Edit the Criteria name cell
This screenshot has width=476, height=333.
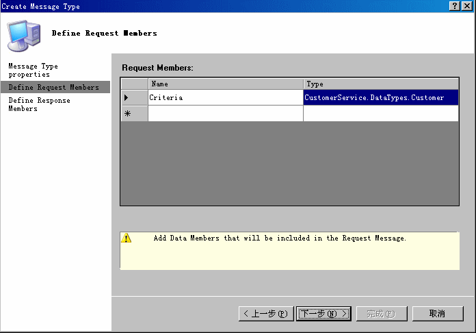pos(226,98)
